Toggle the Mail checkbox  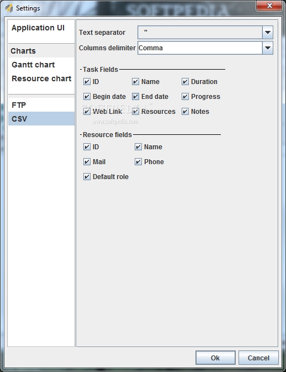[x=87, y=162]
